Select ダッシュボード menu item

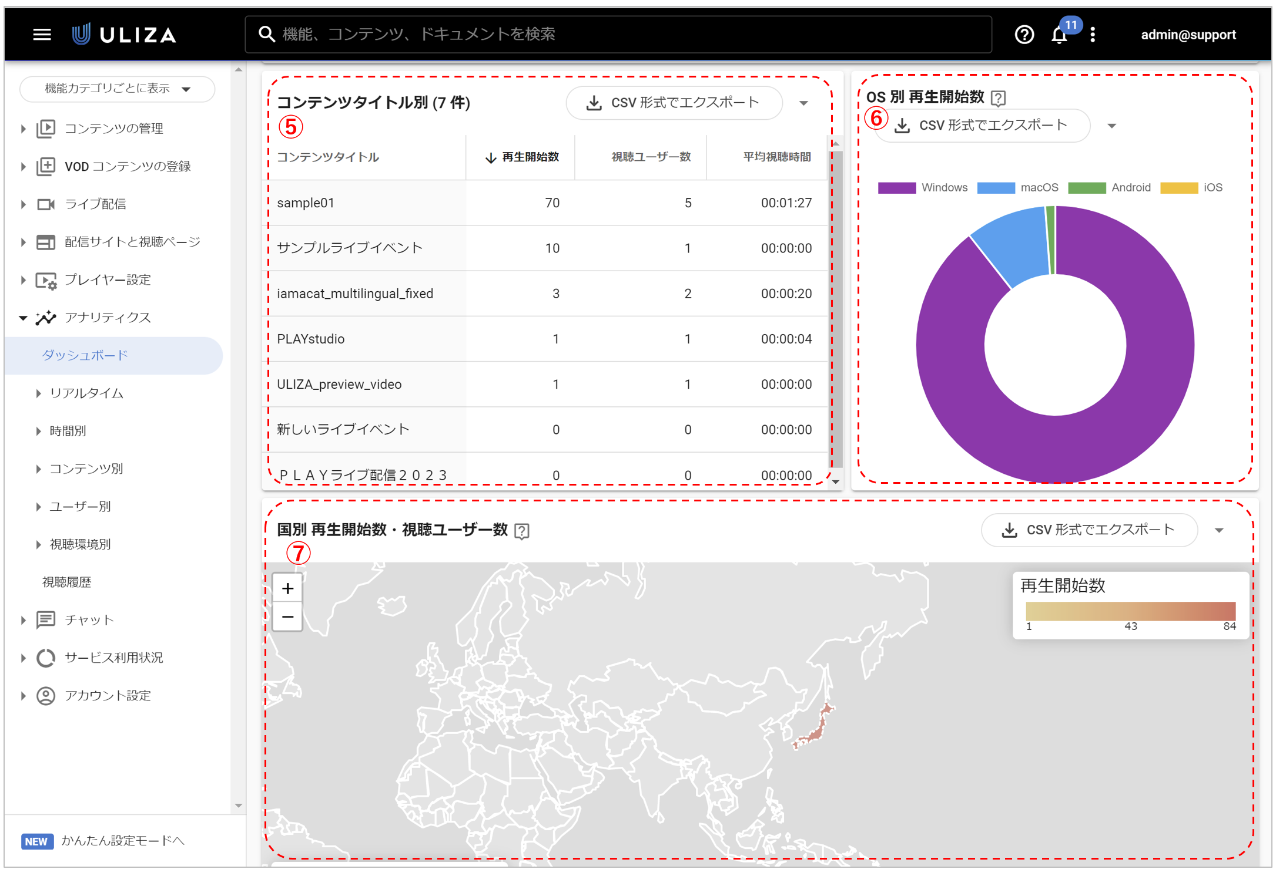point(114,355)
